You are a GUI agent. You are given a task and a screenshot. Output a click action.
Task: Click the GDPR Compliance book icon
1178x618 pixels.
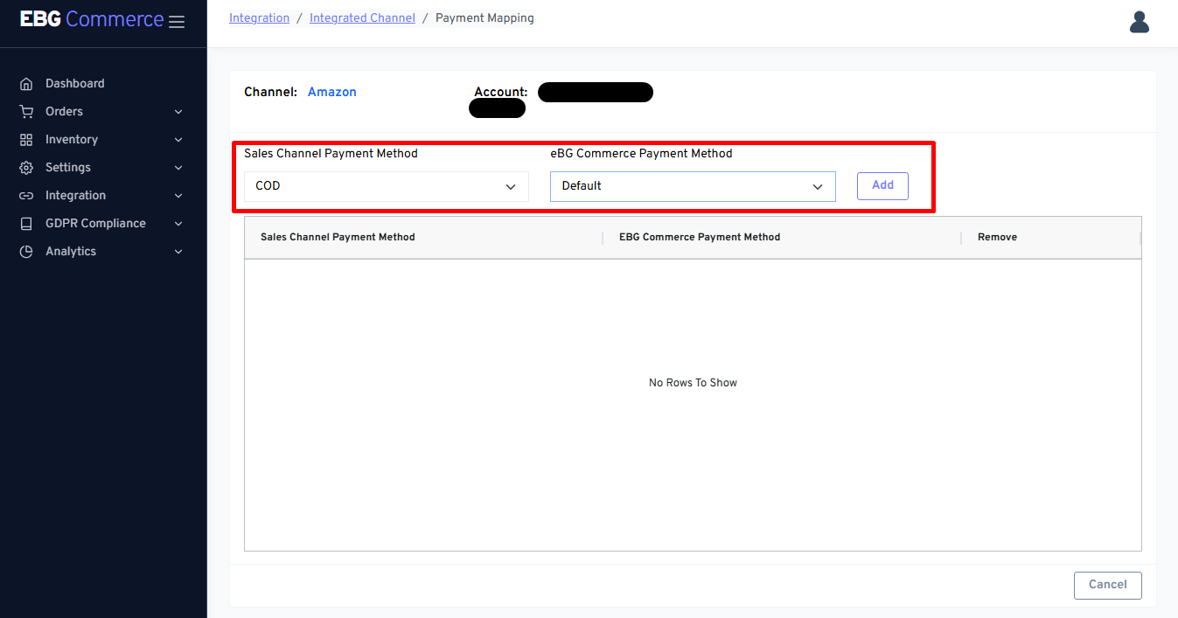point(26,224)
